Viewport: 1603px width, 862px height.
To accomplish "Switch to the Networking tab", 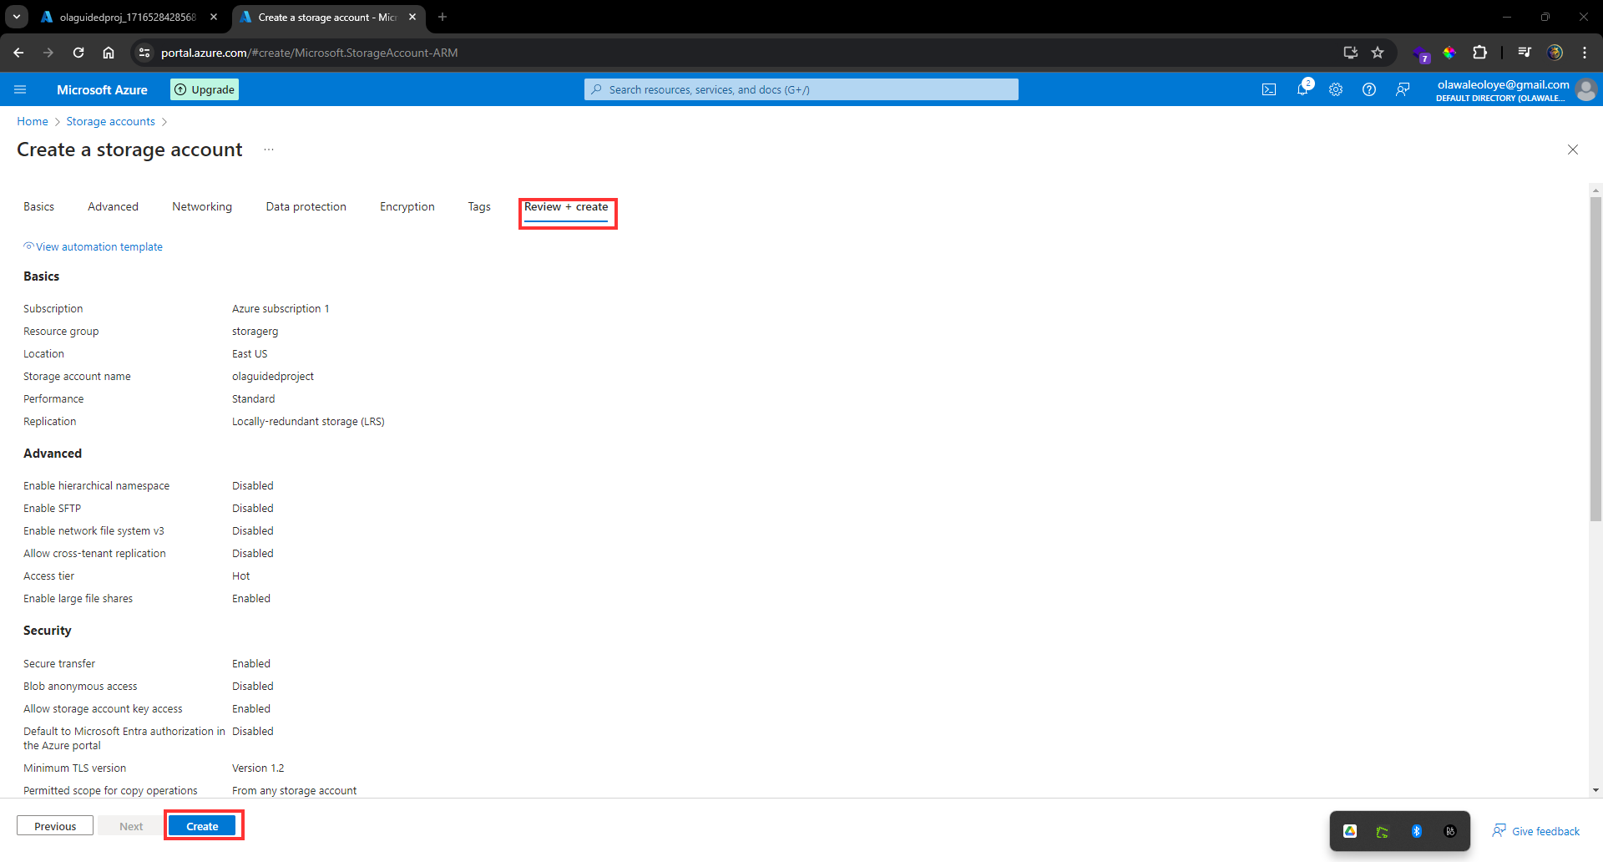I will 202,207.
